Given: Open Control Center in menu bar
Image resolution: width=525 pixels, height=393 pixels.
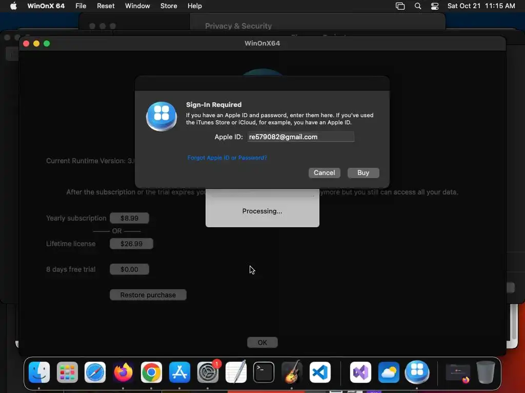Looking at the screenshot, I should pos(435,6).
